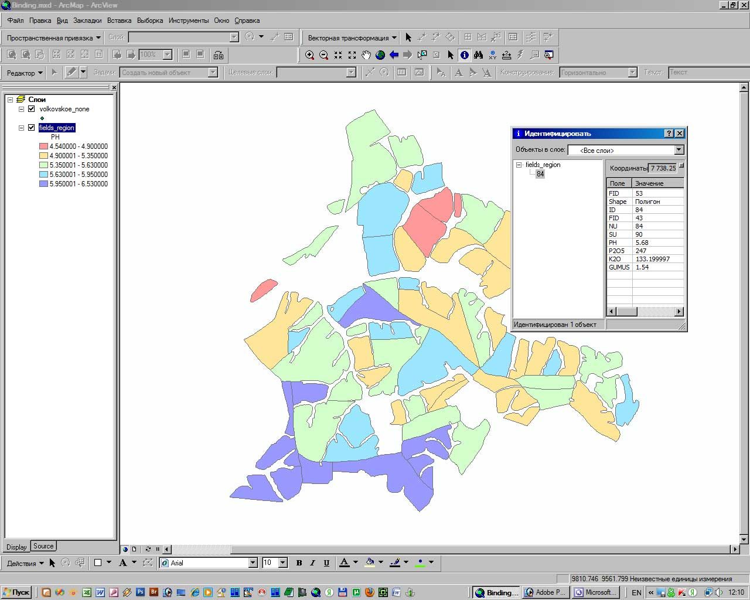The image size is (750, 600).
Task: Click the Fixed Zoom In icon
Action: (x=338, y=55)
